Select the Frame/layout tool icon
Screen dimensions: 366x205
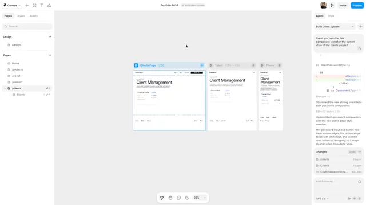(34, 5)
